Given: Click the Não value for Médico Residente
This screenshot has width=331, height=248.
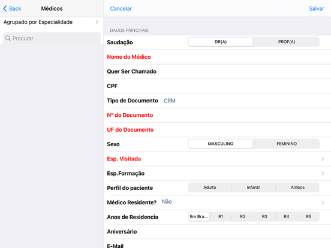Looking at the screenshot, I should point(167,202).
